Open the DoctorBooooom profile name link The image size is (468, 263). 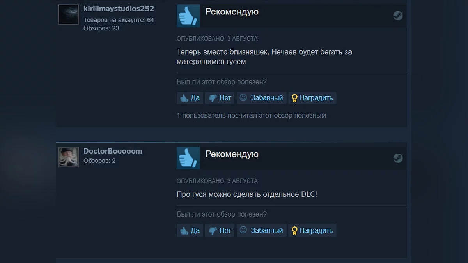(x=113, y=151)
